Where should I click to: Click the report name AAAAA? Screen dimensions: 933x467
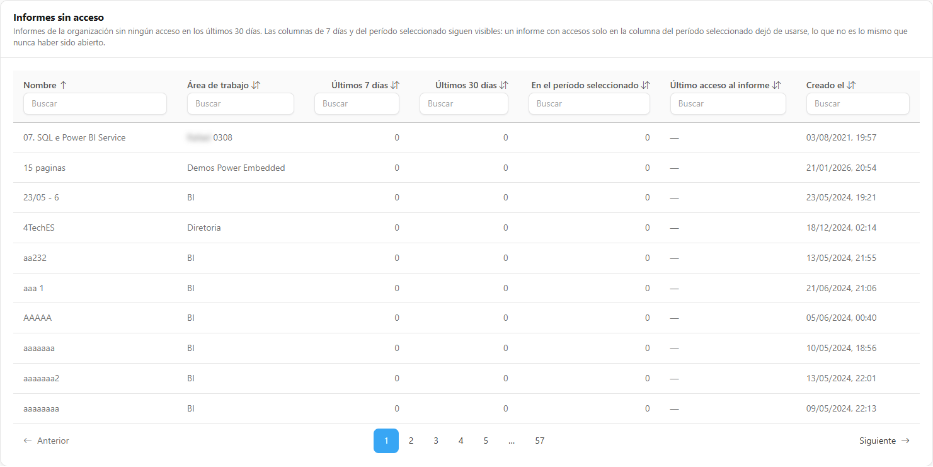(x=38, y=318)
